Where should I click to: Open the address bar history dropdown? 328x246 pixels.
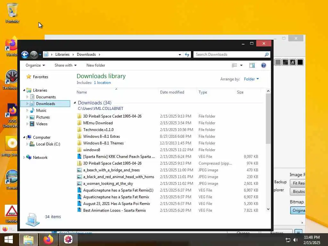180,54
